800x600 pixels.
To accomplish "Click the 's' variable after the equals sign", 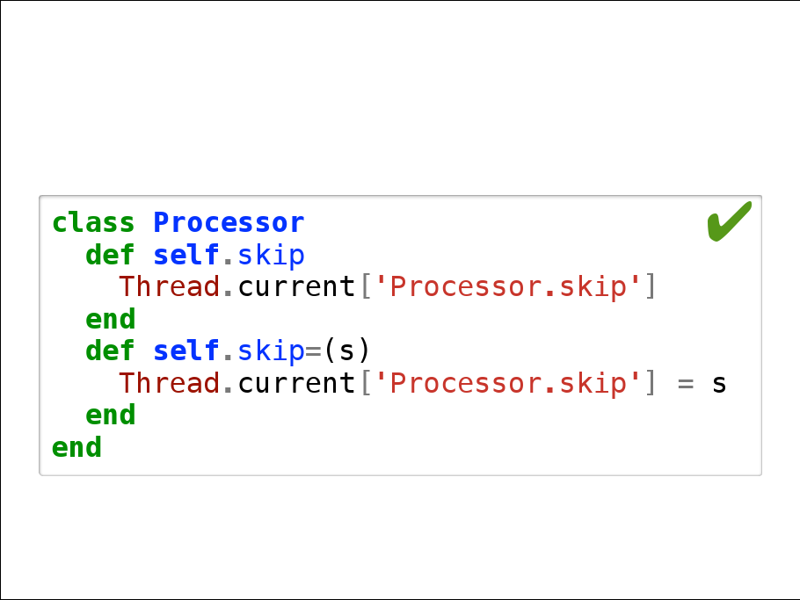I will (x=719, y=384).
